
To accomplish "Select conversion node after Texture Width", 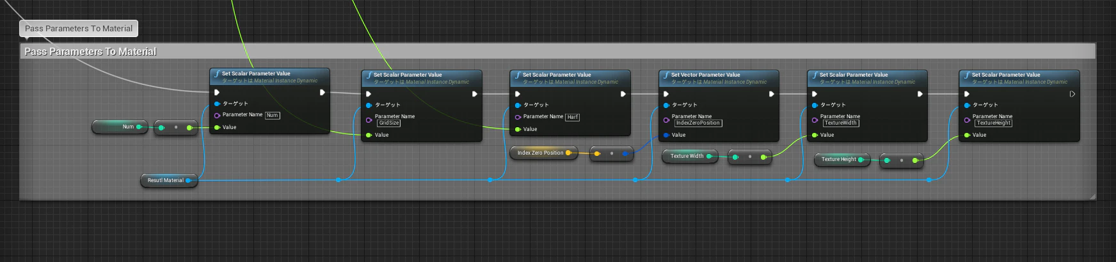I will pyautogui.click(x=749, y=157).
